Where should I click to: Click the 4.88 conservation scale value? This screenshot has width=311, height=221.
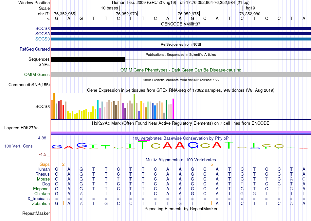click(42, 138)
